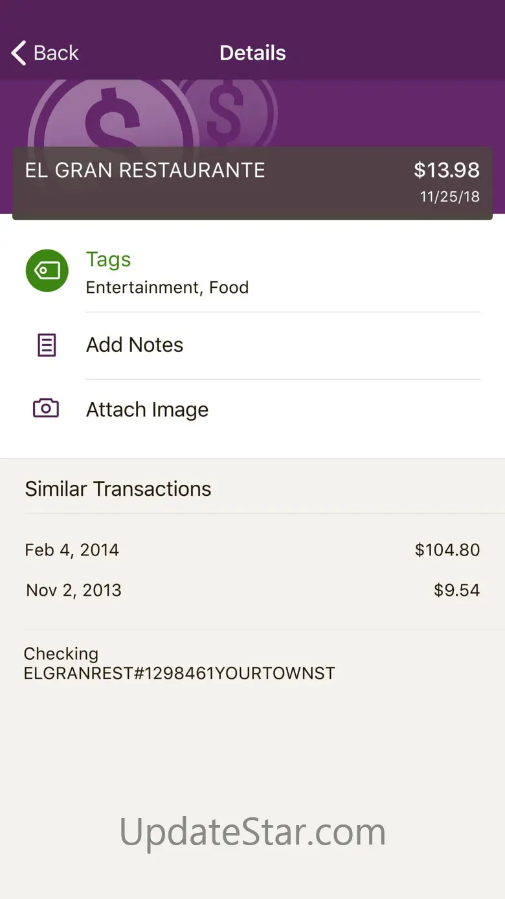
Task: Open the Nov 2, 2013 similar transaction
Action: pyautogui.click(x=74, y=590)
